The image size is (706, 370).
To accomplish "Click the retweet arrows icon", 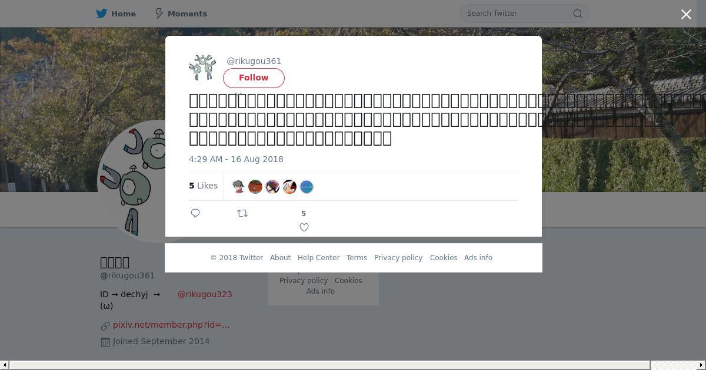I will click(x=242, y=213).
